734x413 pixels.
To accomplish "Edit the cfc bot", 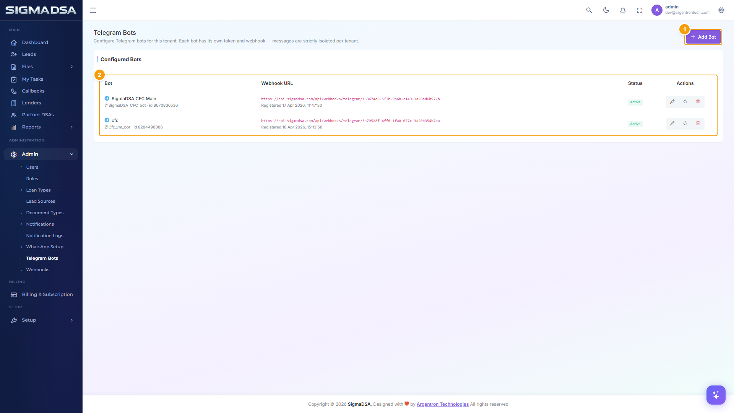I will click(672, 124).
